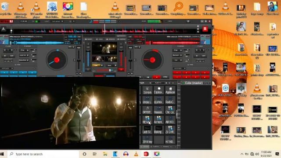Trigger the Explosion sampler pad

tap(159, 90)
